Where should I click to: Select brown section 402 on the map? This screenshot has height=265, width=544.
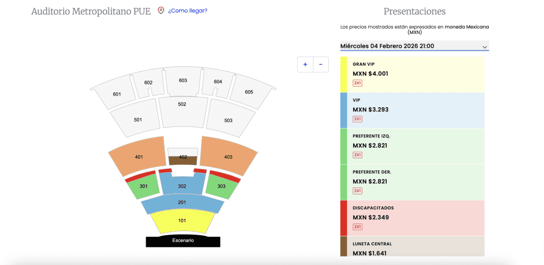point(183,160)
